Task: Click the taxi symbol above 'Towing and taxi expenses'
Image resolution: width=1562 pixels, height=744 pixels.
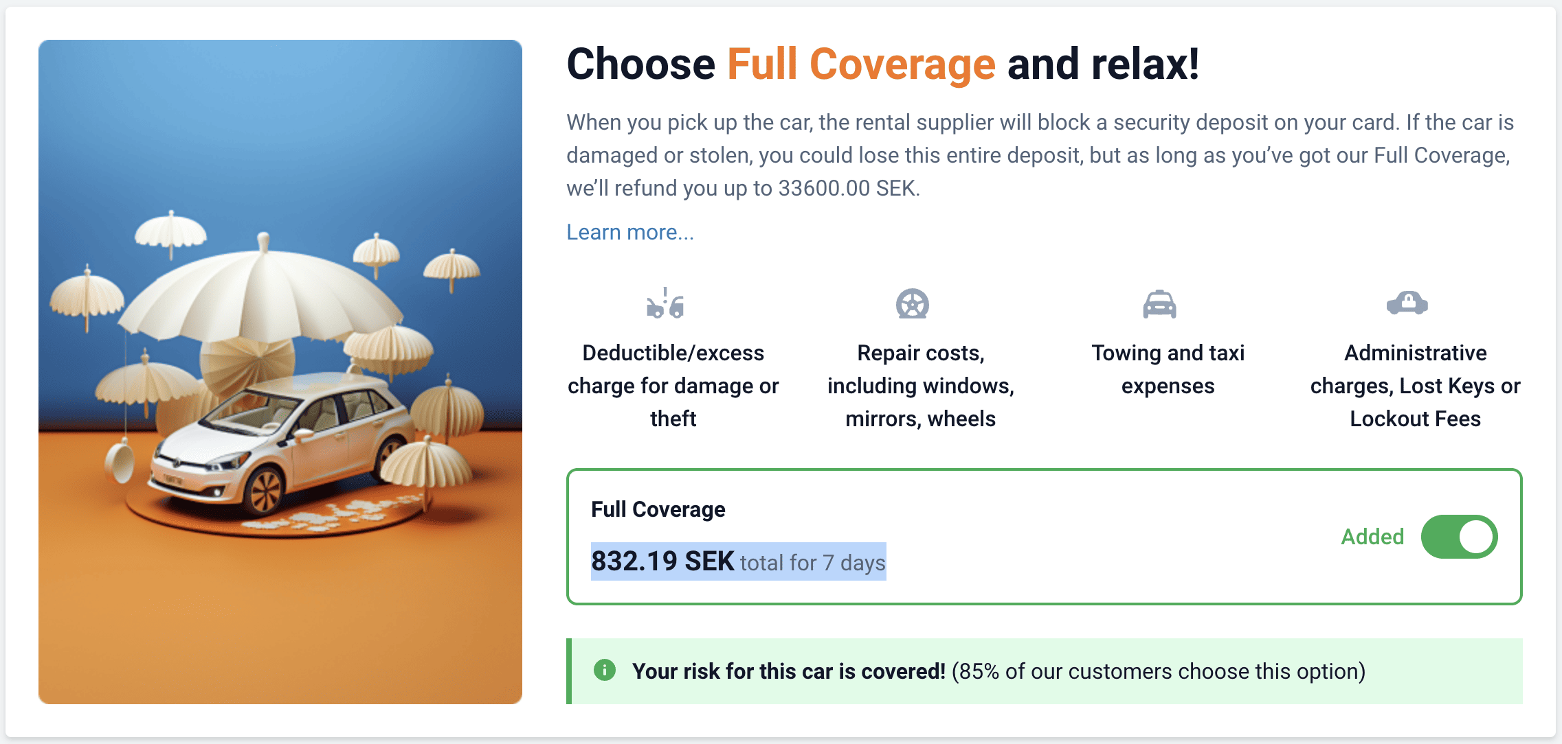Action: click(1160, 304)
